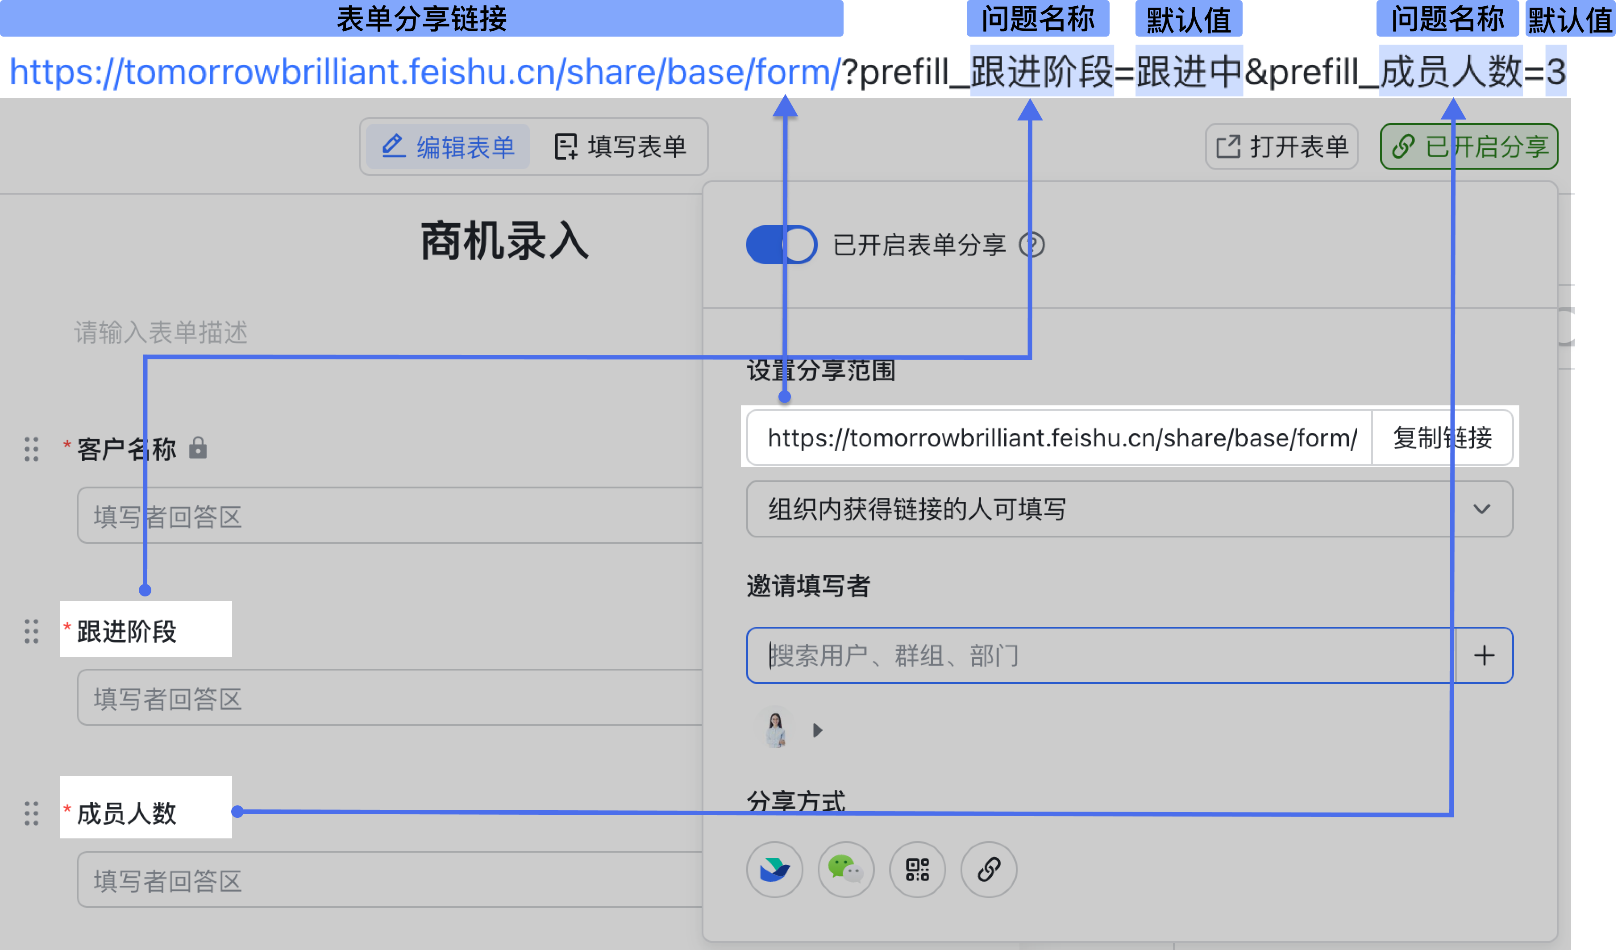Click the 请输入表单描述 description field
Image resolution: width=1622 pixels, height=950 pixels.
click(x=161, y=332)
